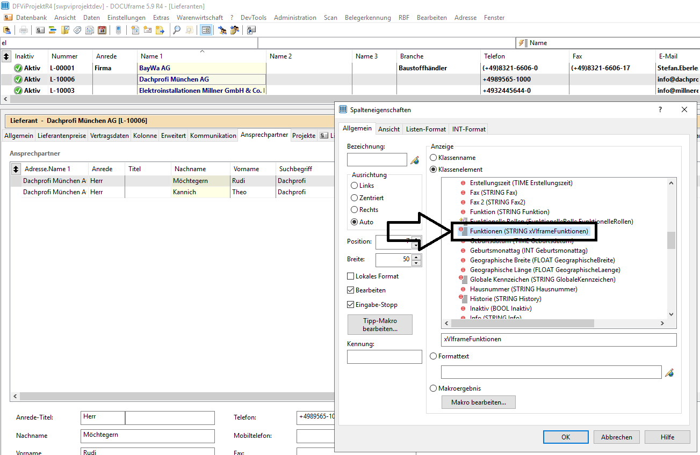Viewport: 700px width, 455px height.
Task: Click the Makro bearbeiten button
Action: [x=479, y=402]
